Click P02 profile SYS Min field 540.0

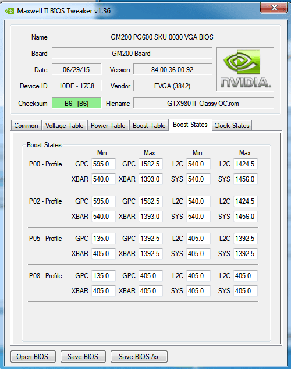[x=198, y=217]
